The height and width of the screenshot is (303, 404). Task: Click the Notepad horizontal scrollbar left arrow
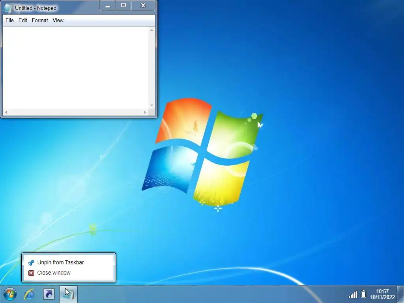[x=6, y=112]
